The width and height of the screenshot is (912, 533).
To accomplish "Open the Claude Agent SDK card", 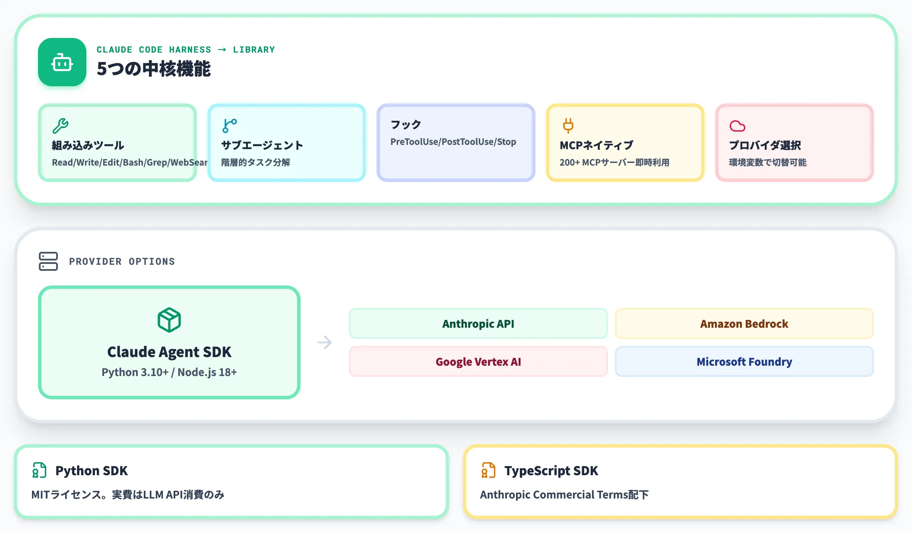I will pyautogui.click(x=169, y=342).
